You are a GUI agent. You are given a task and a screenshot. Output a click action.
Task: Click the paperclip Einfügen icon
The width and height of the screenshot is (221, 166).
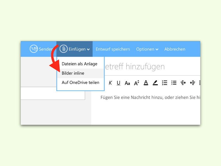coord(64,49)
